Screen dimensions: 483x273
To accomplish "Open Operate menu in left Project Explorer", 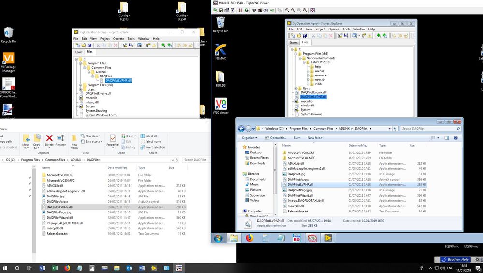I will coord(118,39).
